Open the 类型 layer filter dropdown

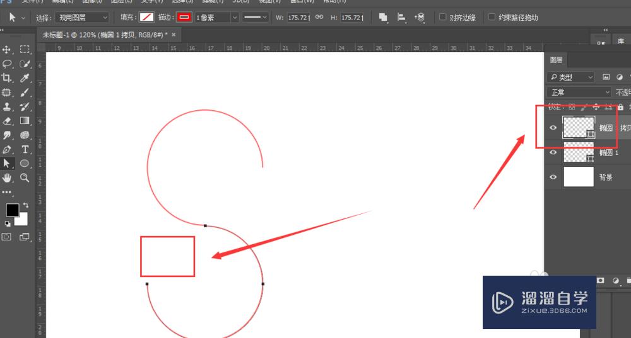(570, 77)
